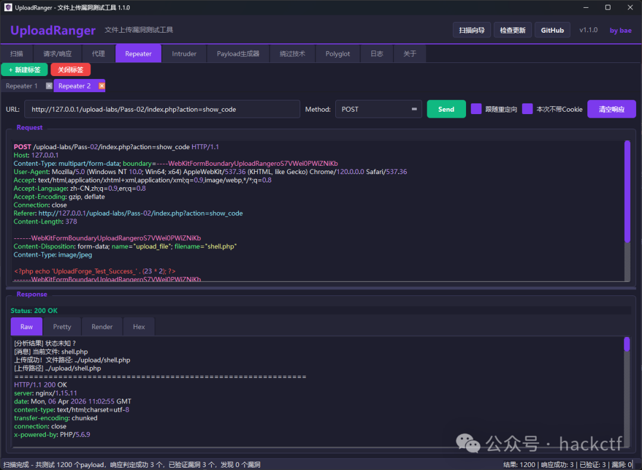
Task: Open the Payload生成器 tab
Action: [x=238, y=53]
